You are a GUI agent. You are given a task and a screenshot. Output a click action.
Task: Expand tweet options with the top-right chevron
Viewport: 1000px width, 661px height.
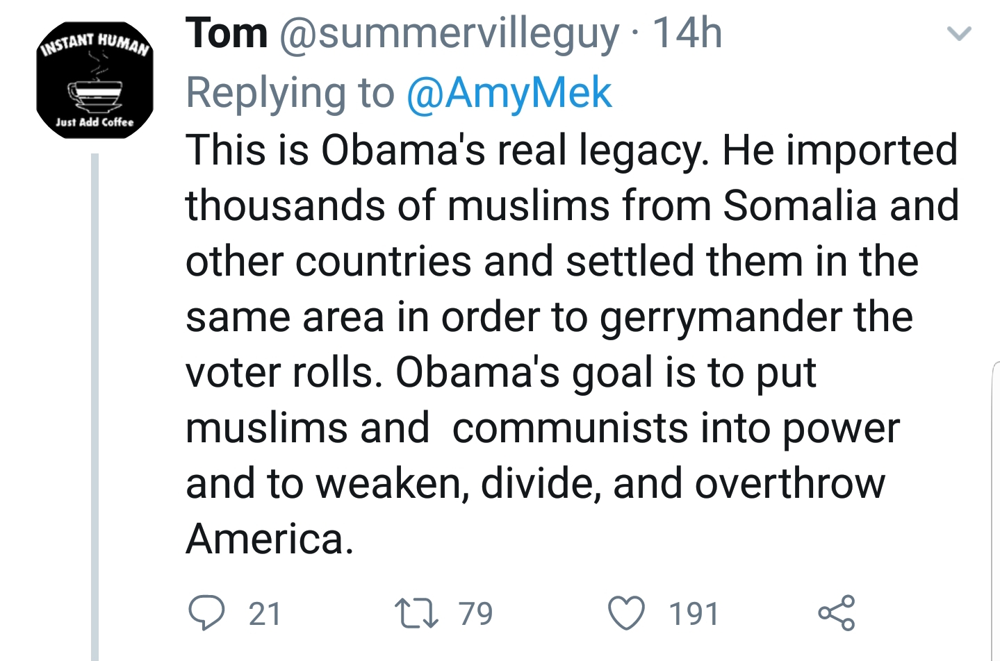[x=960, y=33]
